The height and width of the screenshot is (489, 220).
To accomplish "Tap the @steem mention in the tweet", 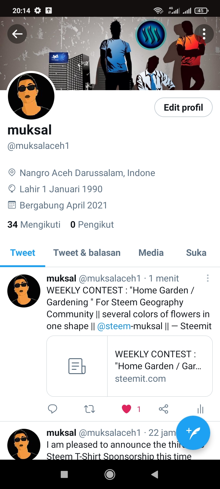I will 114,326.
